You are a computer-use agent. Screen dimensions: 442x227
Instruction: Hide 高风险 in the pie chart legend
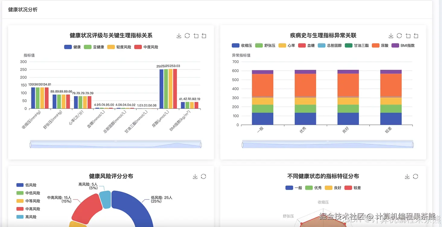[x=26, y=217]
